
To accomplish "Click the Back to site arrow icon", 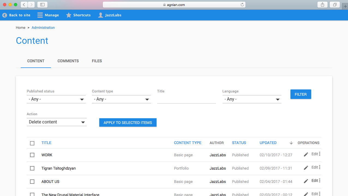I will (x=4, y=15).
